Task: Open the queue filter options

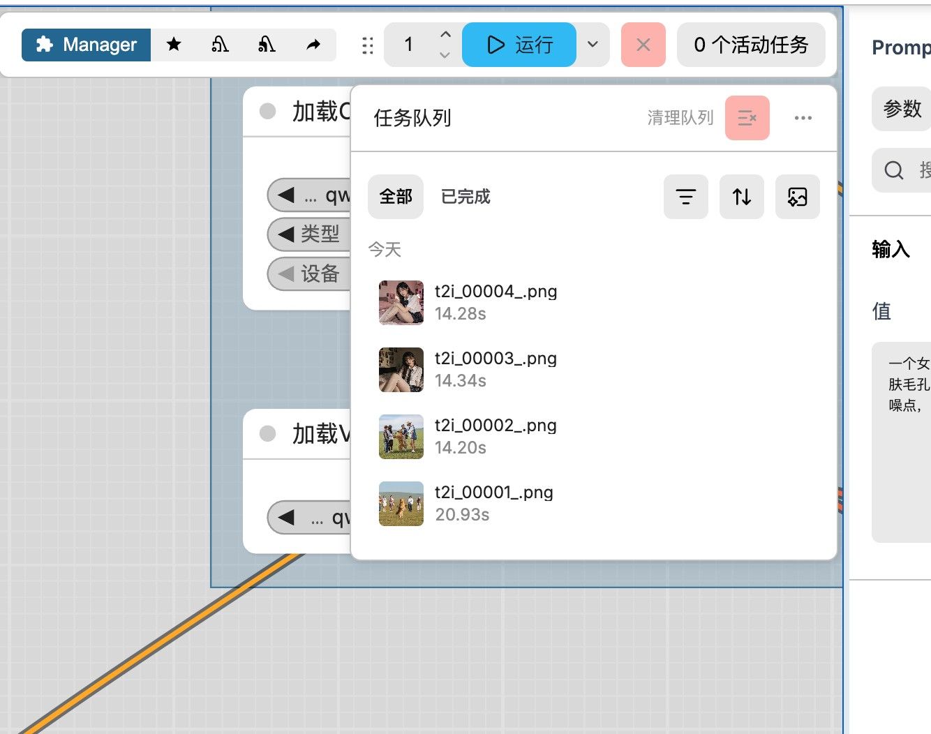Action: tap(686, 197)
